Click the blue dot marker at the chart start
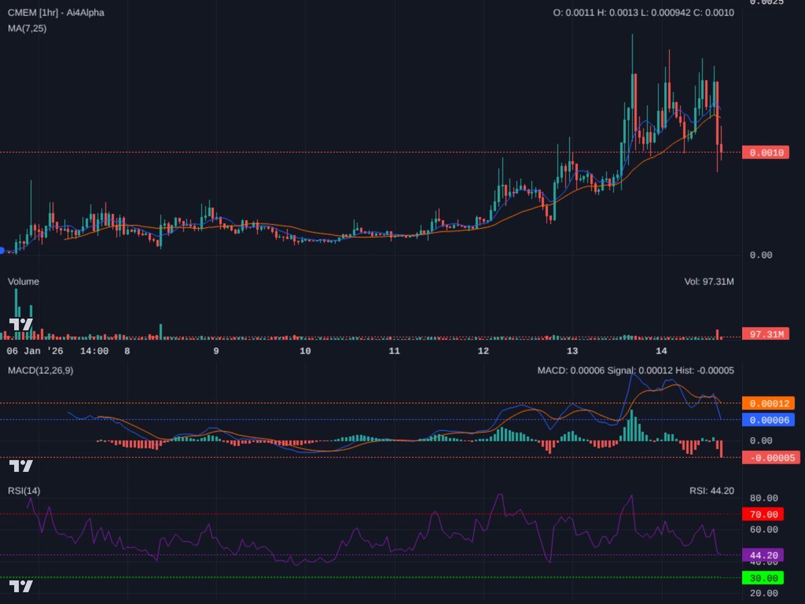 [2, 250]
